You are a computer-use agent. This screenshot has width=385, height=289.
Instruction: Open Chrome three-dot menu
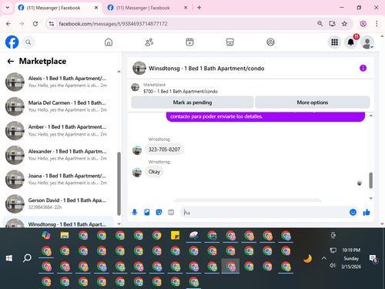[x=377, y=24]
